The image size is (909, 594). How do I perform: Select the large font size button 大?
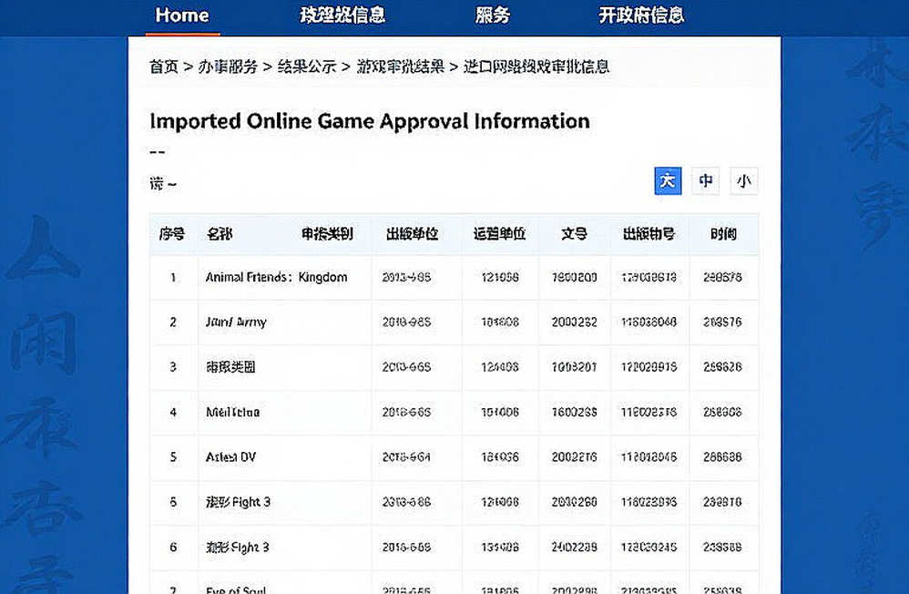coord(668,181)
